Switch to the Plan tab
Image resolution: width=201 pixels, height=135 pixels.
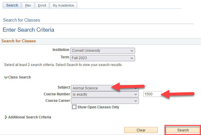pyautogui.click(x=28, y=5)
